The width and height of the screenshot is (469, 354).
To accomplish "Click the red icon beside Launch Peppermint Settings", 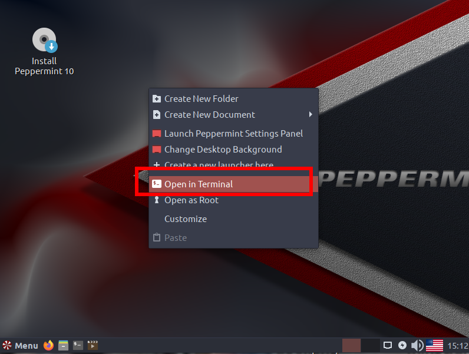I will point(157,133).
